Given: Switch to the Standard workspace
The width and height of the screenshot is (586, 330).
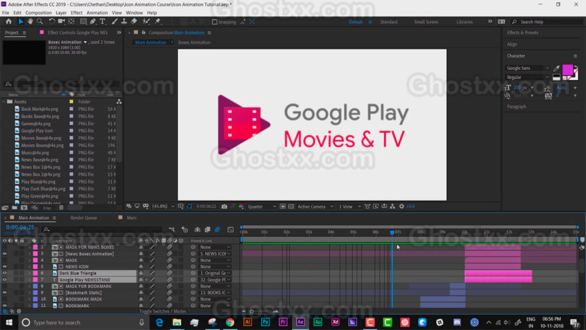Looking at the screenshot, I should 389,22.
